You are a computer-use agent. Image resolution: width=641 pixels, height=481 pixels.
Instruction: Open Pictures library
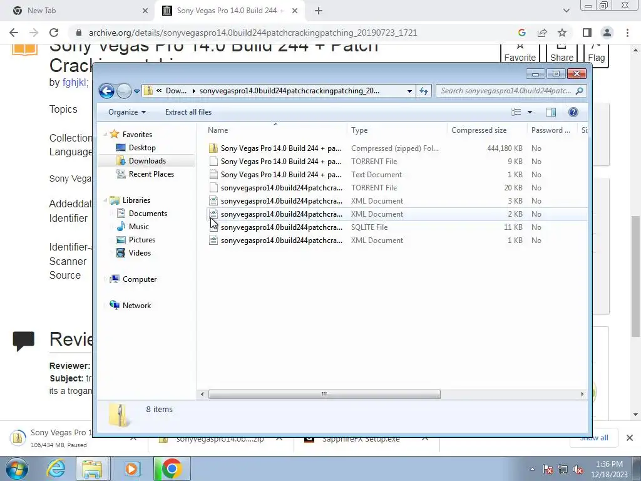click(142, 240)
